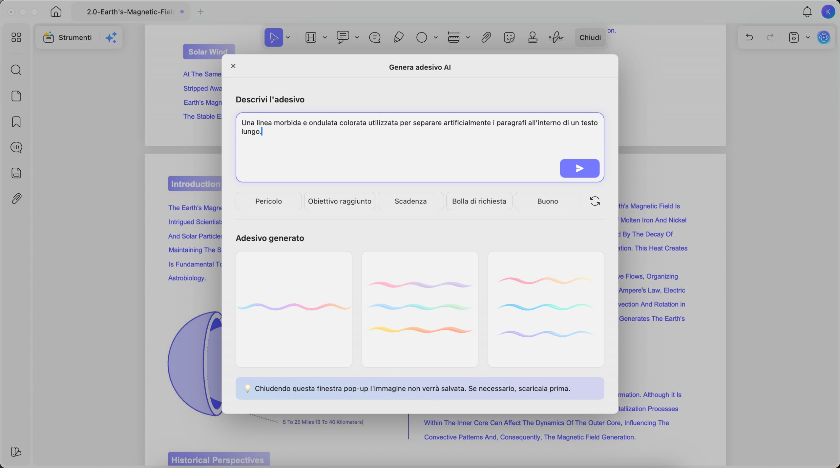
Task: Open a new tab with plus
Action: (201, 12)
